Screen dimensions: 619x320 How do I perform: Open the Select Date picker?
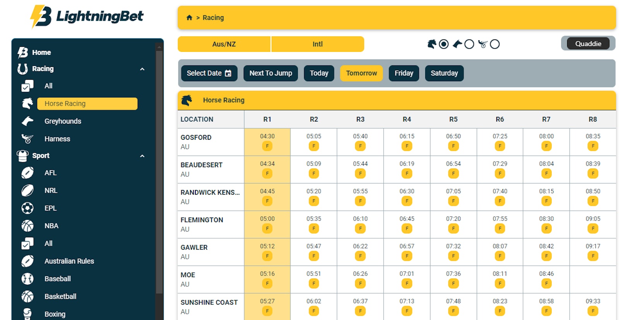209,73
